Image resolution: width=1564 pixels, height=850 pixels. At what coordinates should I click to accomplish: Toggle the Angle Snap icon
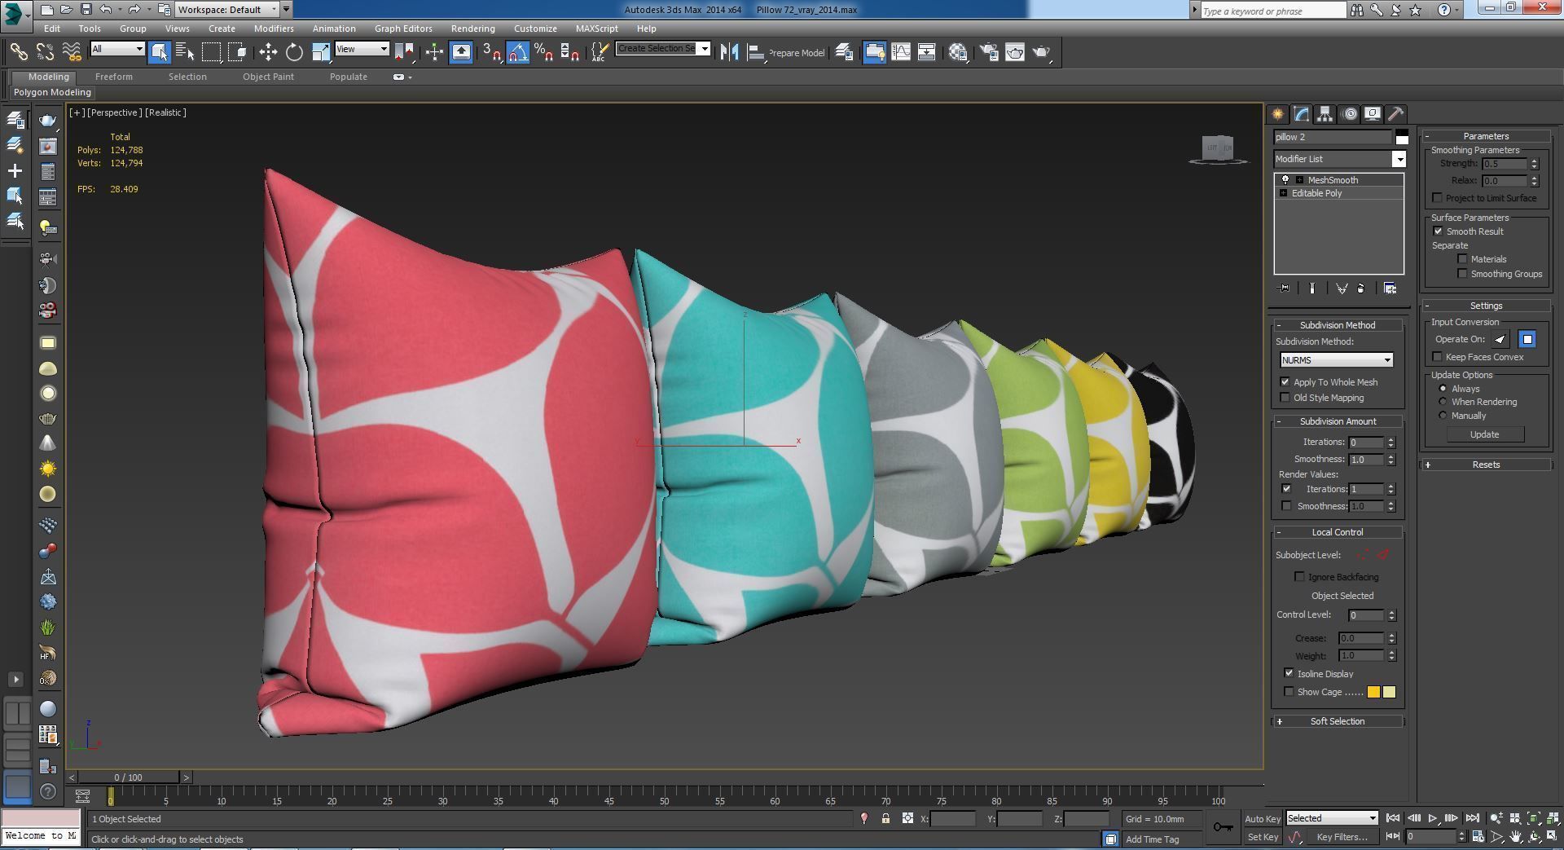[517, 52]
